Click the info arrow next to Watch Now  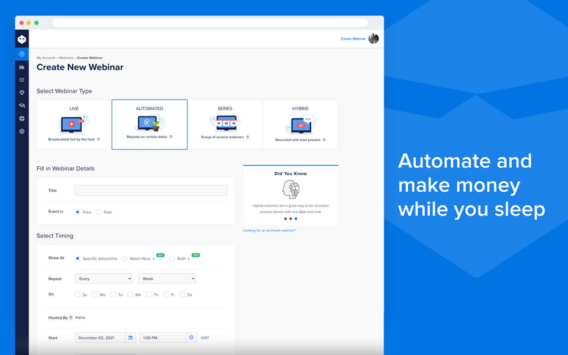154,259
